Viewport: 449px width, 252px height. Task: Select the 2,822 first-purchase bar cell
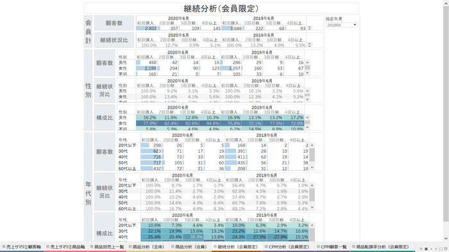pos(146,28)
